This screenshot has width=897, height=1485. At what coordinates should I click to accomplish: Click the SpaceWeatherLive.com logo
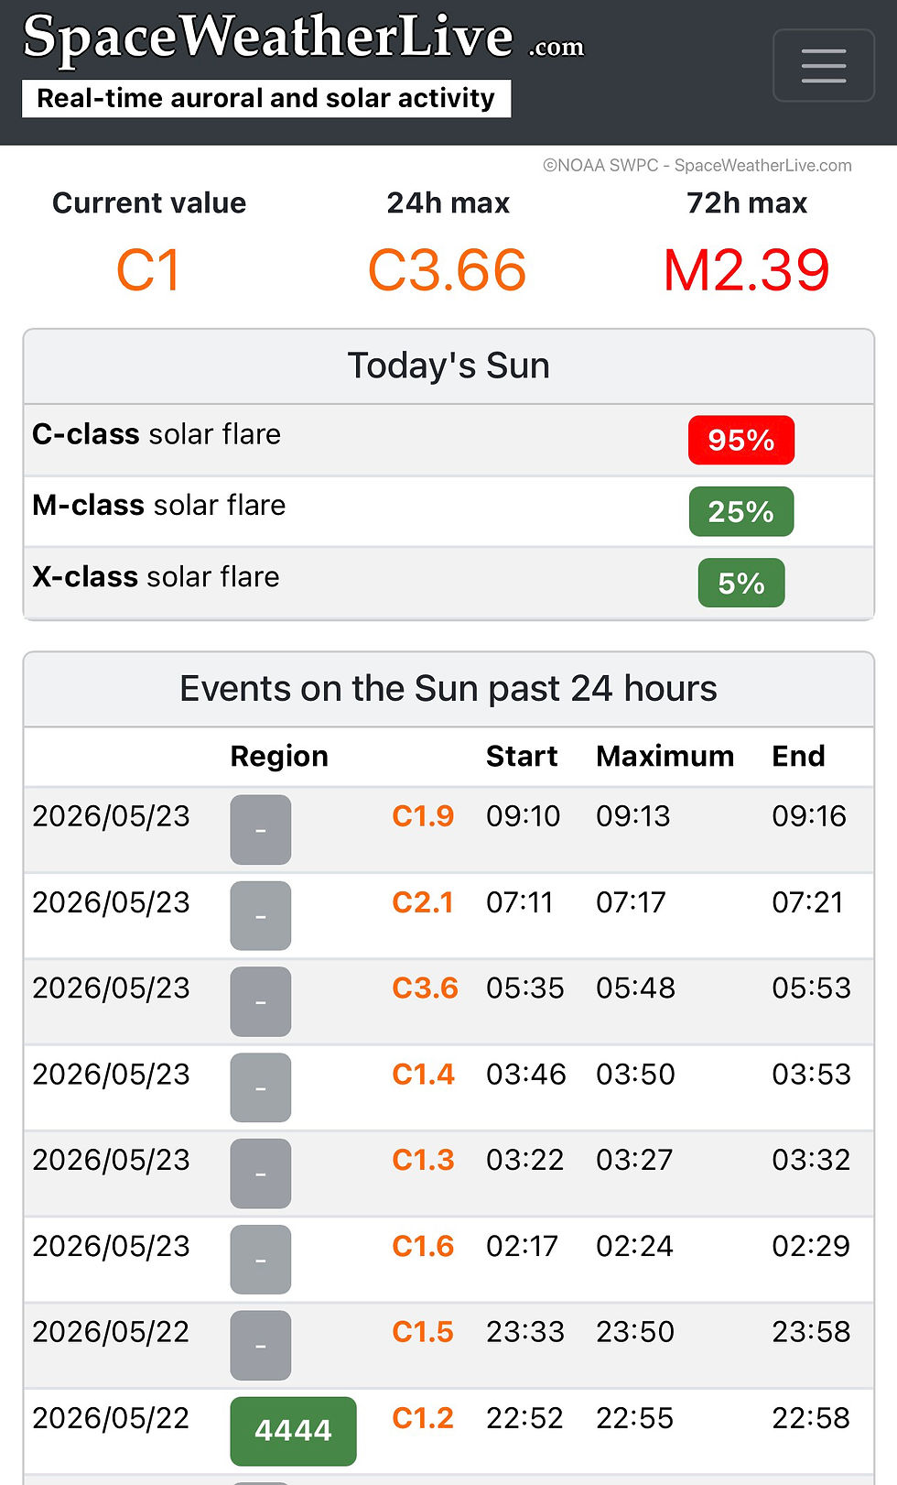click(x=303, y=38)
